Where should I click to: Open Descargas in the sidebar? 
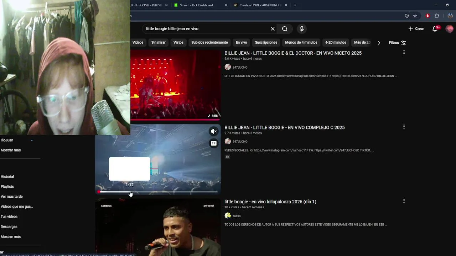point(9,226)
